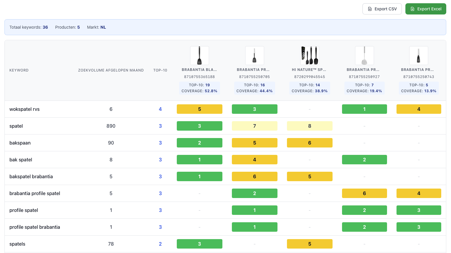Click Export CSV
Viewport: 451px width, 253px height.
tap(382, 9)
